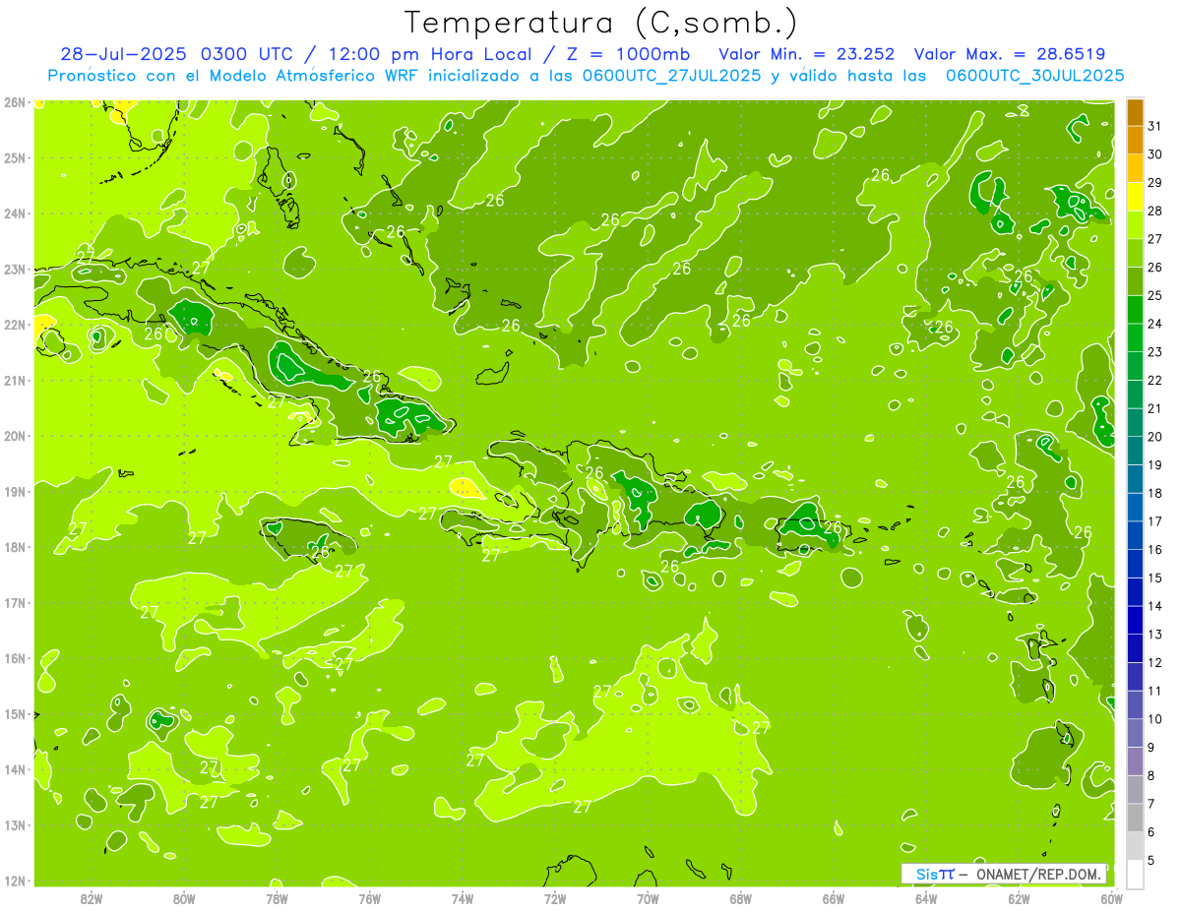This screenshot has width=1181, height=912.
Task: Click the "8" colorbar scale value
Action: (x=1151, y=775)
